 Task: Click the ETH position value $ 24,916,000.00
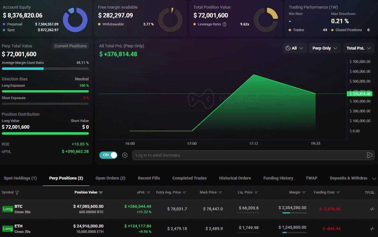(x=88, y=226)
